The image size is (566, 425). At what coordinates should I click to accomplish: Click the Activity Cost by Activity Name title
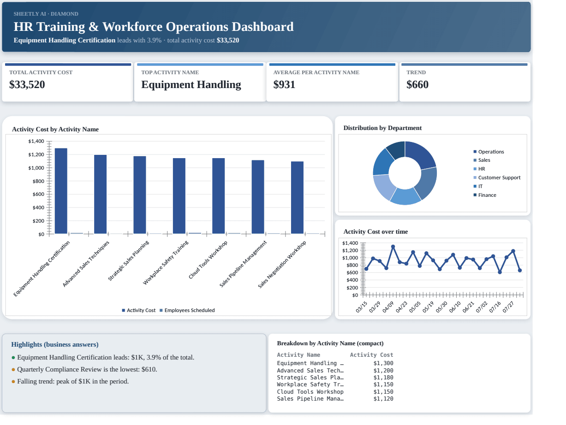click(55, 129)
